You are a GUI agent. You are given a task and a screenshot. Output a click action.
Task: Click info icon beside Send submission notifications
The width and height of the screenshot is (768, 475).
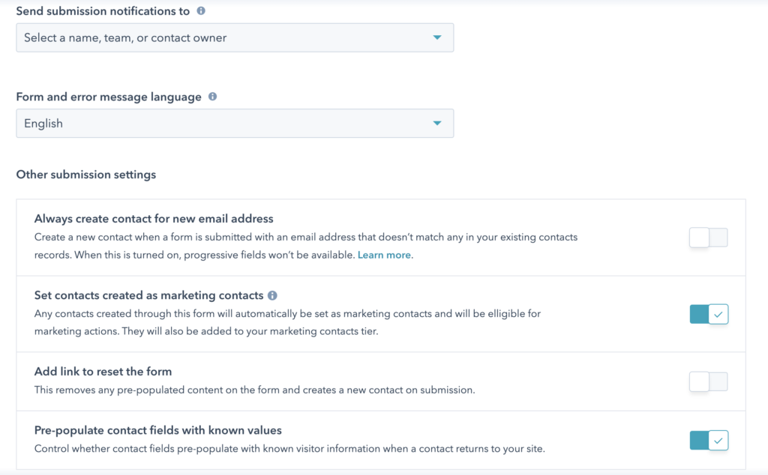[201, 10]
